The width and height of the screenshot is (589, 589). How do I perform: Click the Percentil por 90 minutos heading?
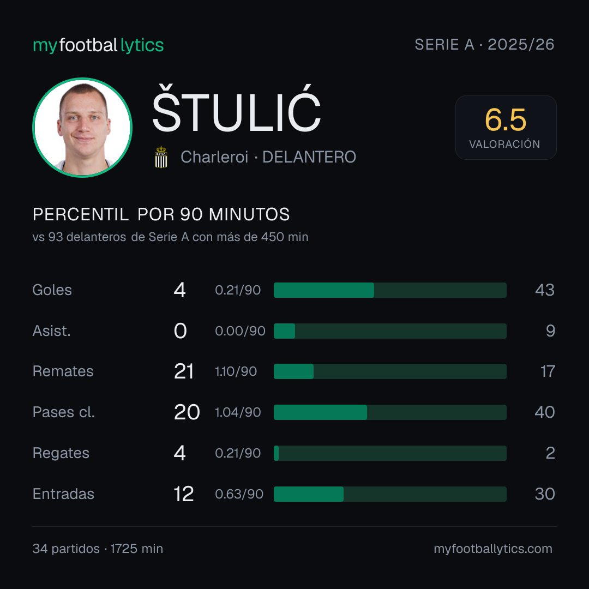161,214
